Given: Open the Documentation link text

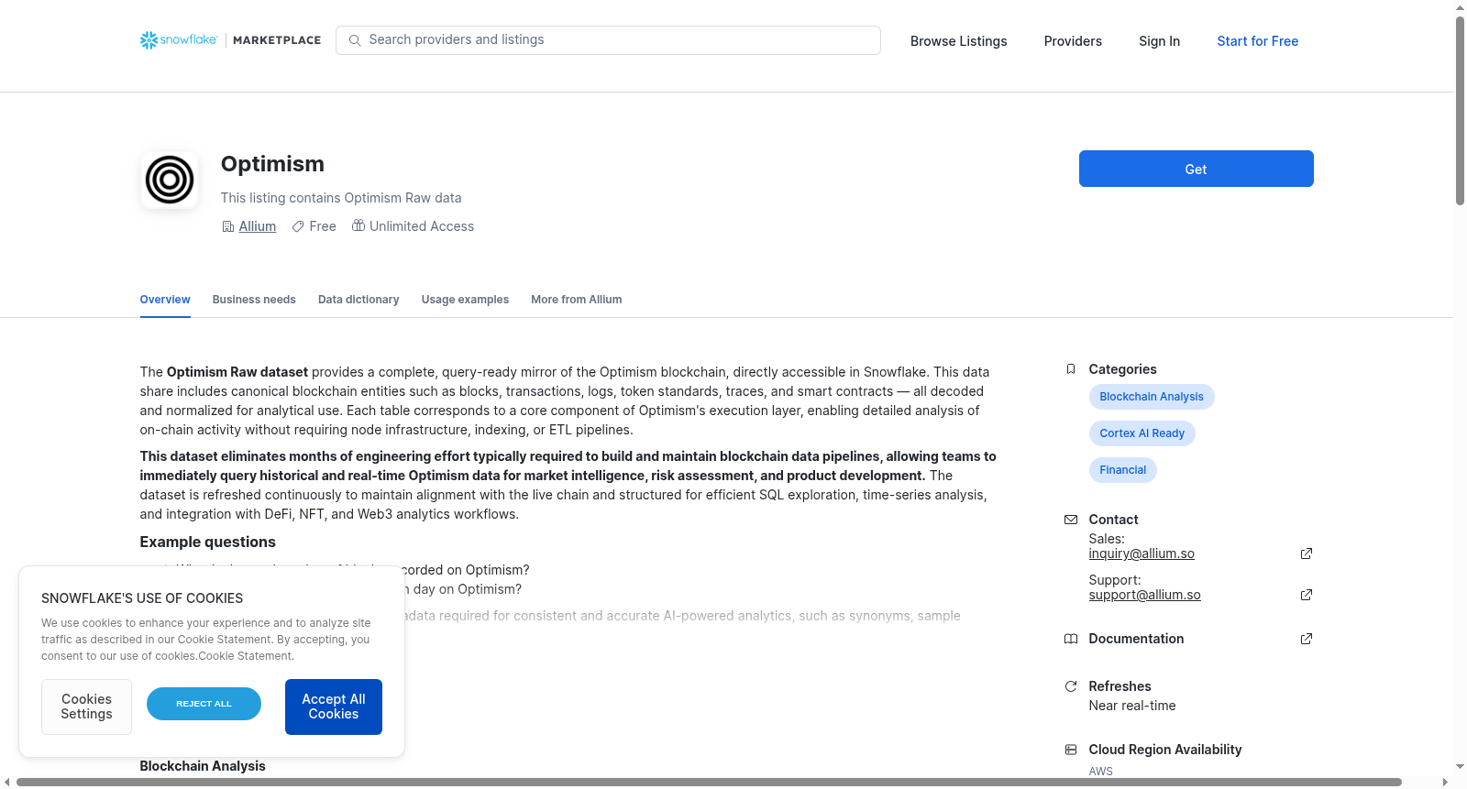Looking at the screenshot, I should tap(1136, 639).
